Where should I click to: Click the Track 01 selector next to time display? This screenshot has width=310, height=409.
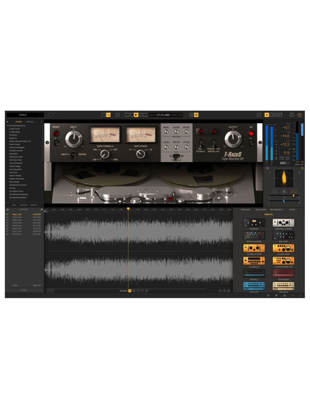pos(152,115)
